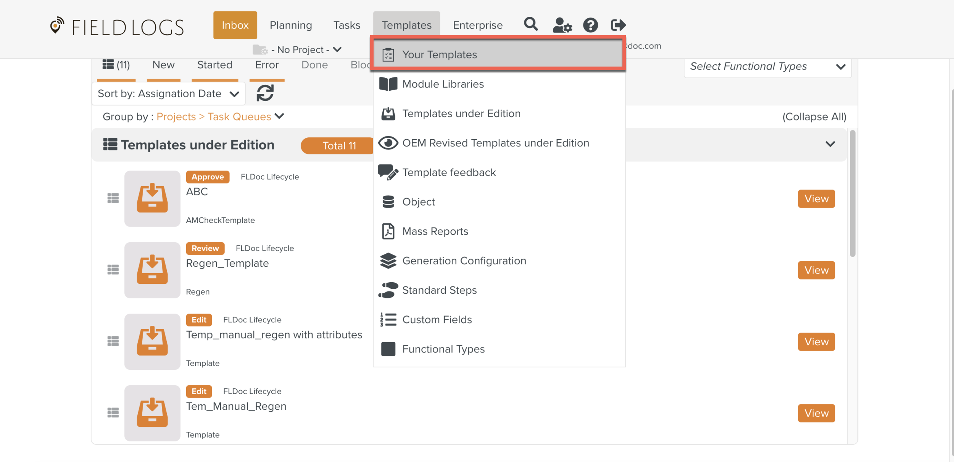Open the help question mark icon

[590, 25]
